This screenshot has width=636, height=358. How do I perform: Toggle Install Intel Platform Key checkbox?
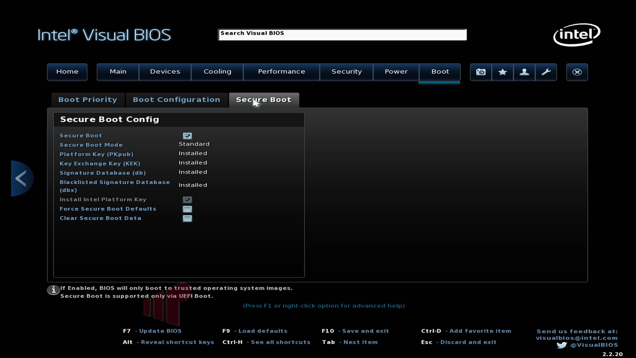pos(187,200)
